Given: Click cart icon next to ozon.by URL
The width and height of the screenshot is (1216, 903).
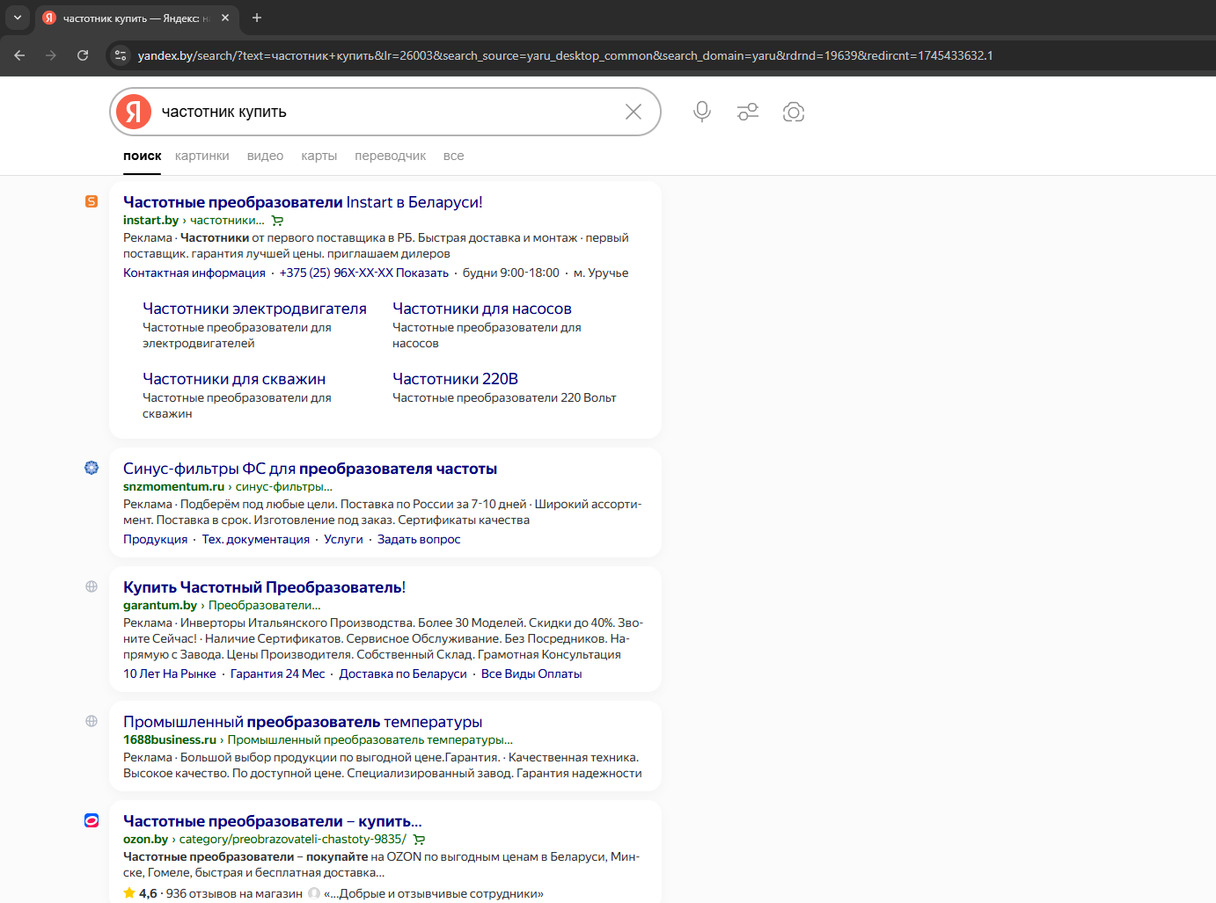Looking at the screenshot, I should tap(419, 840).
